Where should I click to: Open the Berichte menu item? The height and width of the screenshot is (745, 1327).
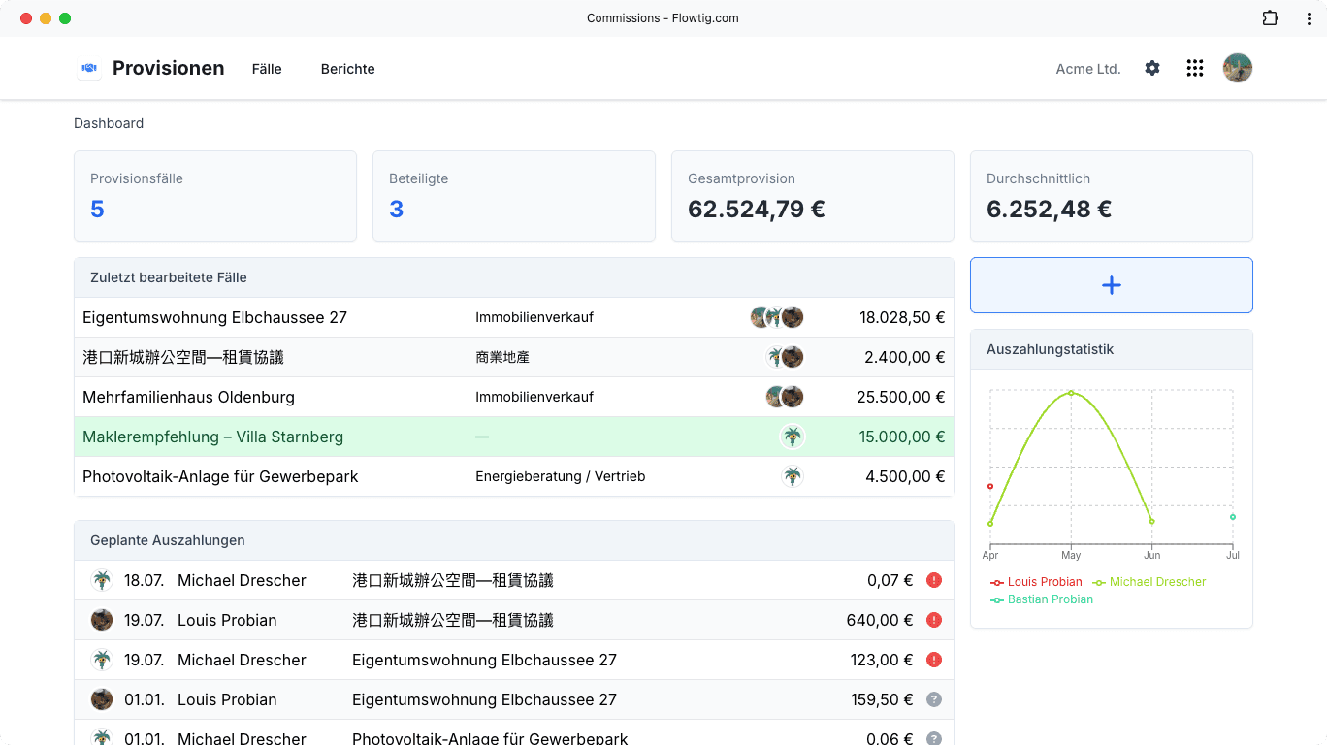point(348,69)
